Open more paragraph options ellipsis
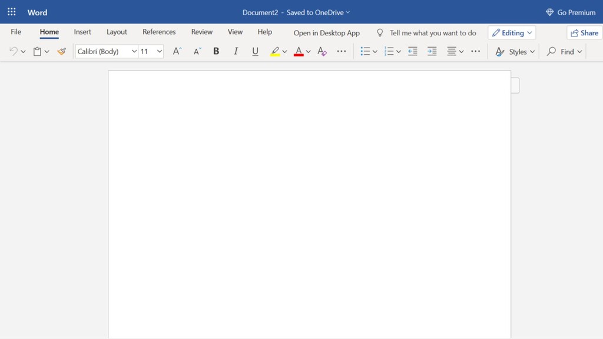This screenshot has width=603, height=339. click(476, 51)
